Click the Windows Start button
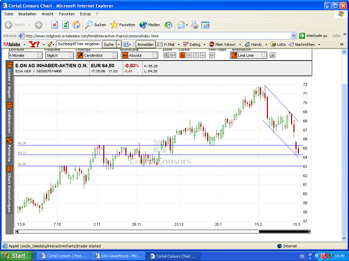Viewport: 349px width, 261px height. click(16, 256)
